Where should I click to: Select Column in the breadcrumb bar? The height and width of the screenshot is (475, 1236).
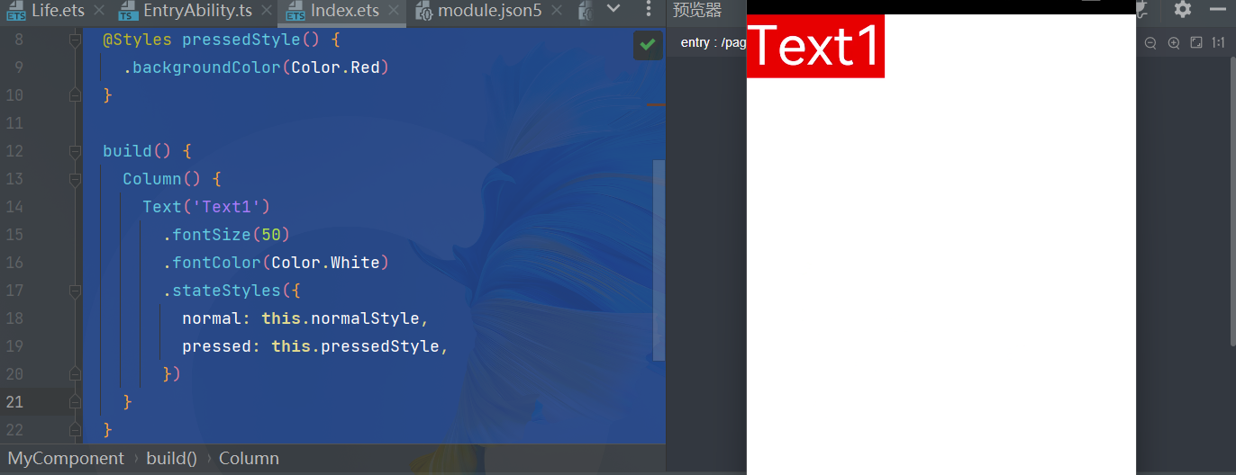pyautogui.click(x=249, y=458)
